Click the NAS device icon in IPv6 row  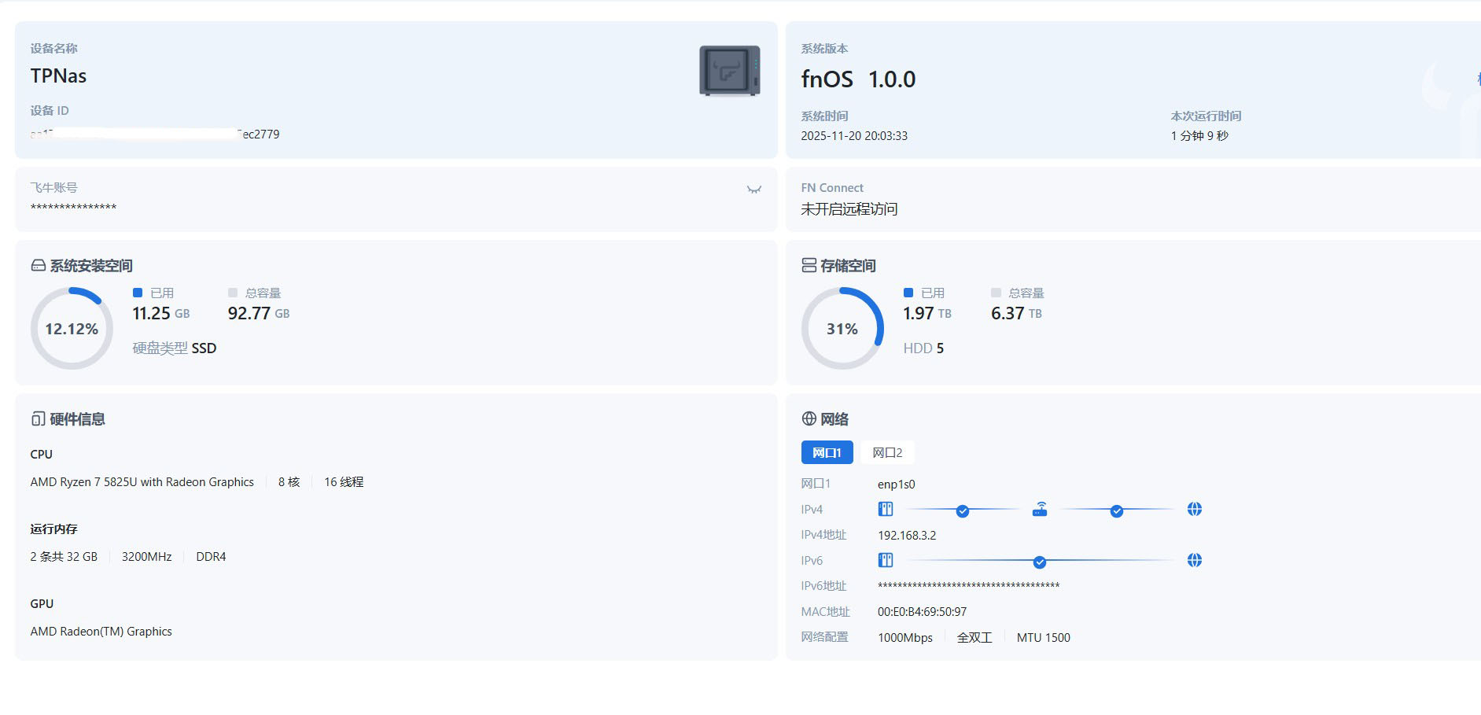pyautogui.click(x=886, y=560)
